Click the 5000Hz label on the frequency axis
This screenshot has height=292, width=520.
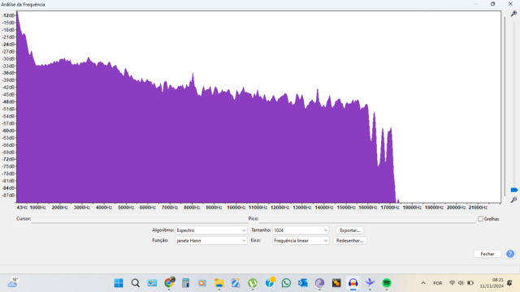point(126,208)
